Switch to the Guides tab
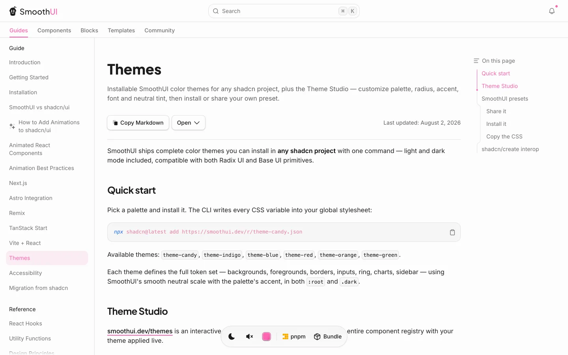This screenshot has width=568, height=355. coord(19,30)
